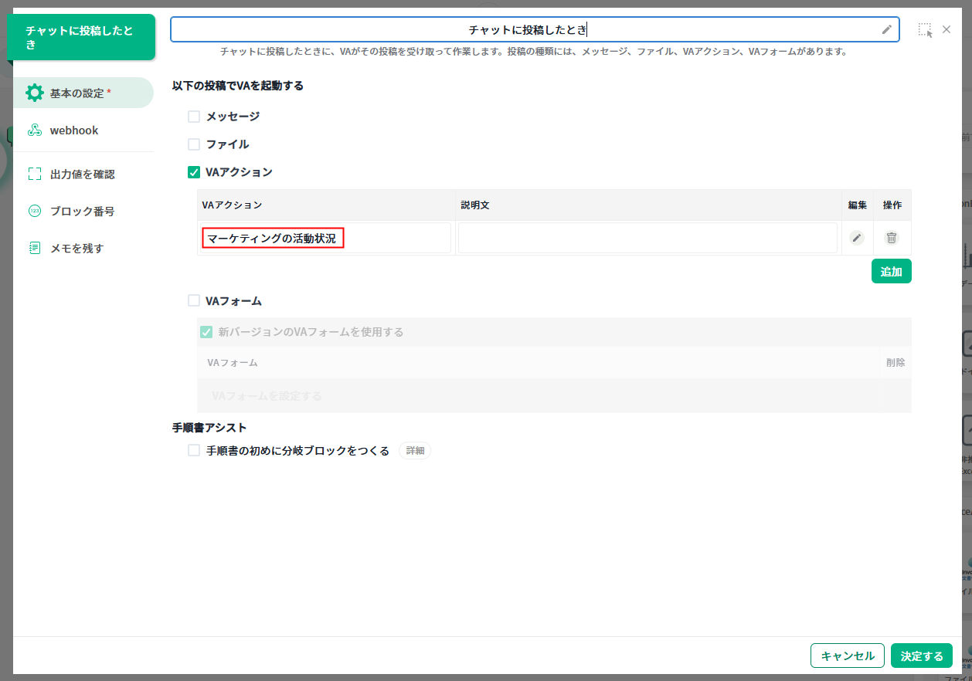Screen dimensions: 972x681
Task: Click the 決定する button
Action: (921, 656)
